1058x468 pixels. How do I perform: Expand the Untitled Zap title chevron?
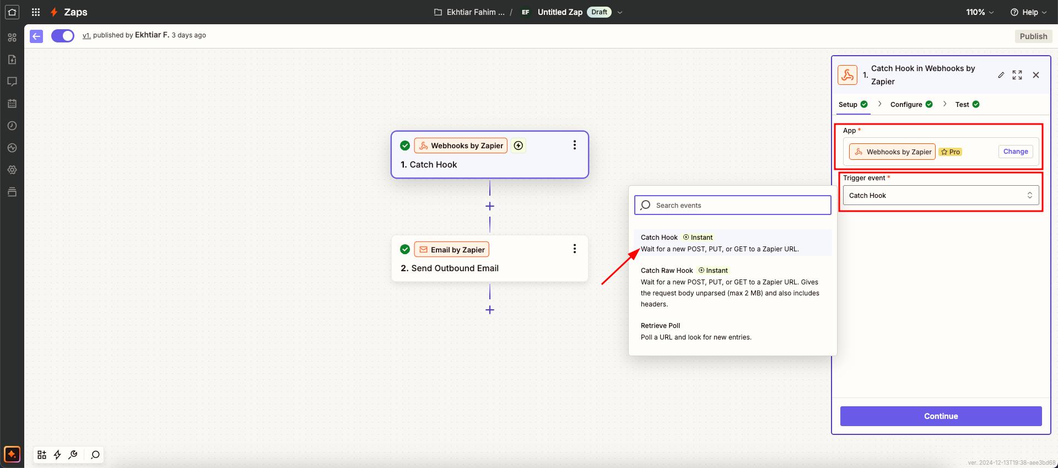pos(620,12)
